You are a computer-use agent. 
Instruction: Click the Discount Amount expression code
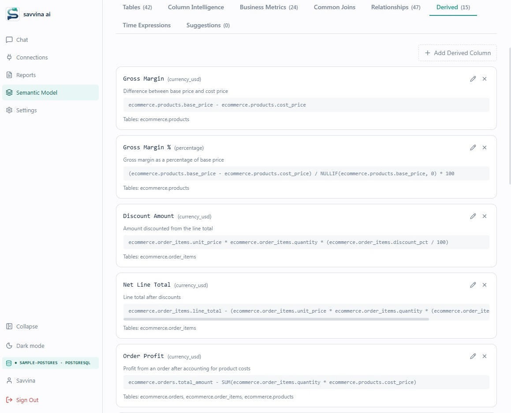click(x=306, y=242)
